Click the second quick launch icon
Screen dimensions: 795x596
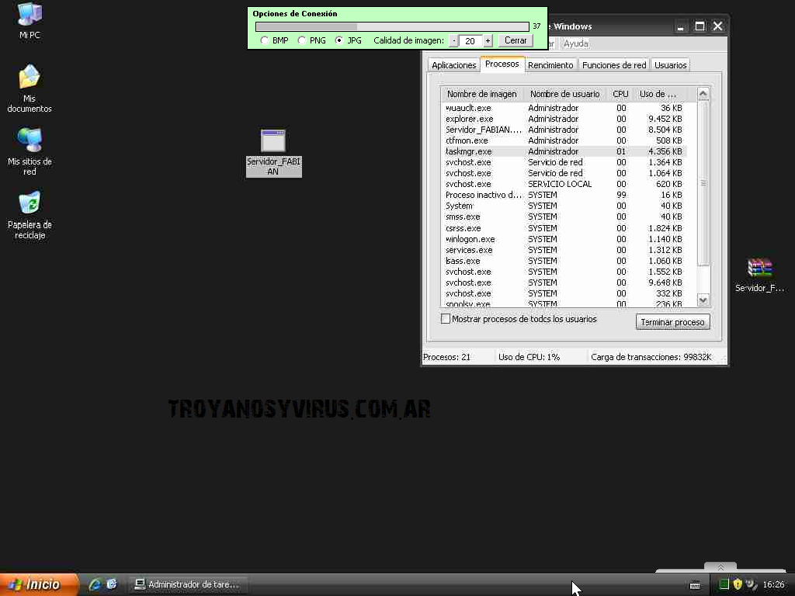(x=112, y=584)
